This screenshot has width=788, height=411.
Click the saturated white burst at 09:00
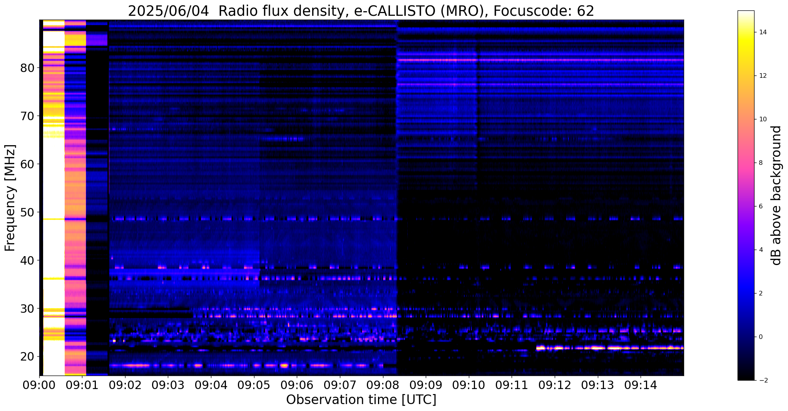click(54, 197)
